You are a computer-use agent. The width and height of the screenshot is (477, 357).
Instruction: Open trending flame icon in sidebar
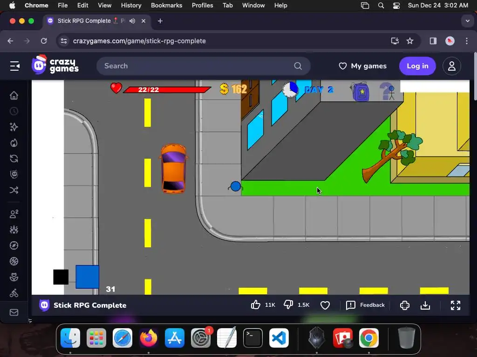point(14,143)
